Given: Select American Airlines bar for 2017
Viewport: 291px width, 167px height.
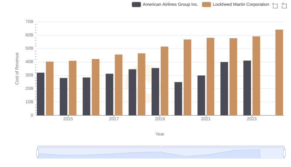Looking at the screenshot, I should 109,95.
